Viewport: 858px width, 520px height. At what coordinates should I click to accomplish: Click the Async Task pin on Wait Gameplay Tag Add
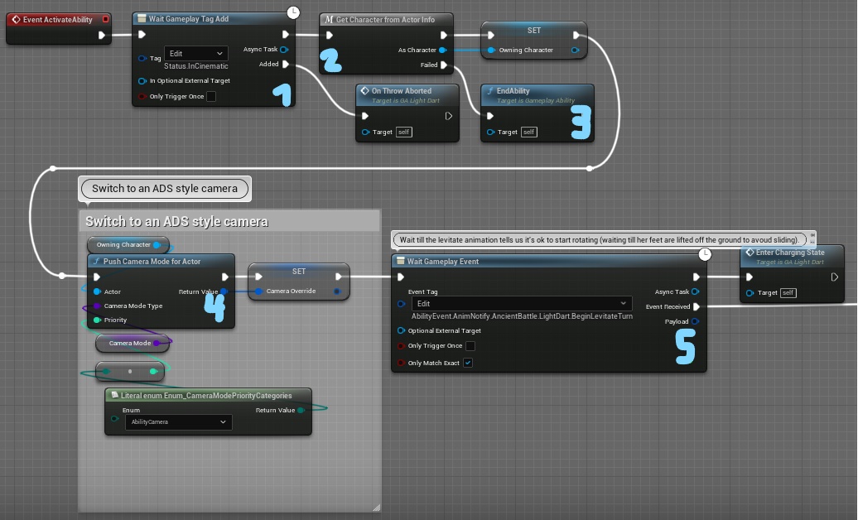[283, 49]
